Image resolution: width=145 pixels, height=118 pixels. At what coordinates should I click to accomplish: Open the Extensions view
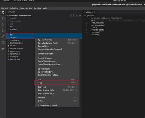click(3, 36)
